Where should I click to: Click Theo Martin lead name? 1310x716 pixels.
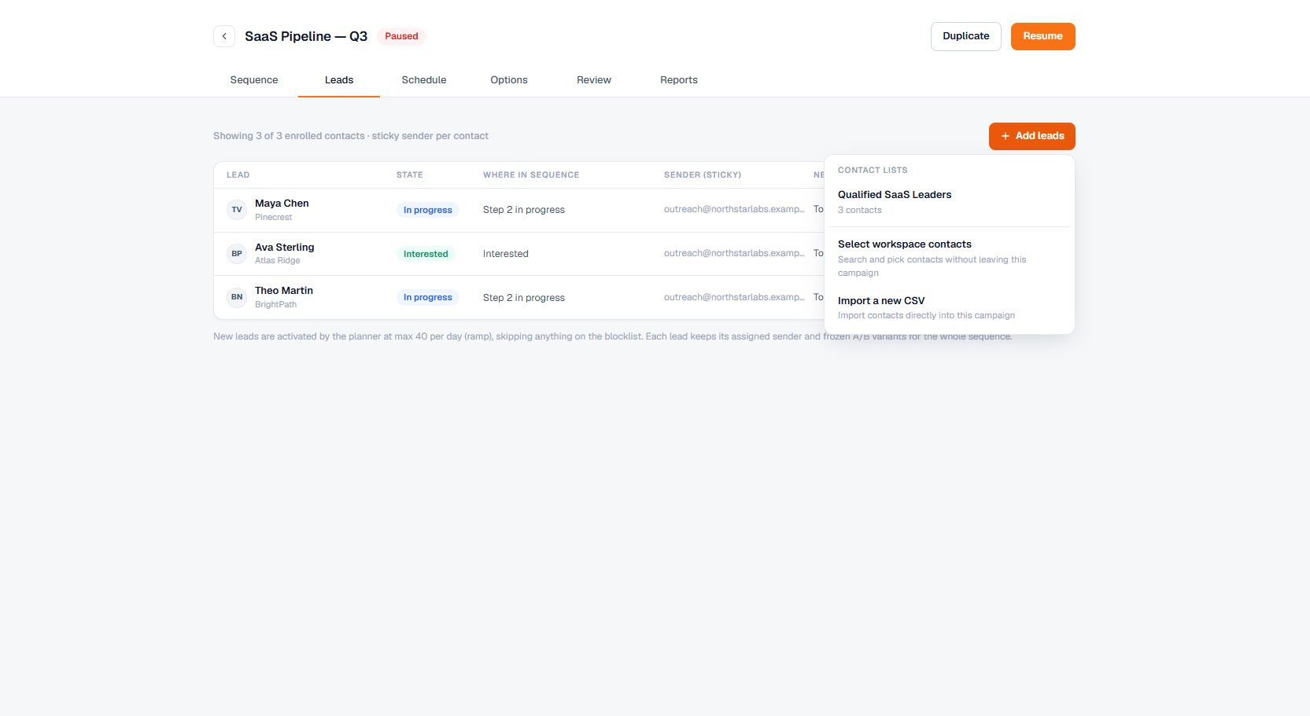284,291
